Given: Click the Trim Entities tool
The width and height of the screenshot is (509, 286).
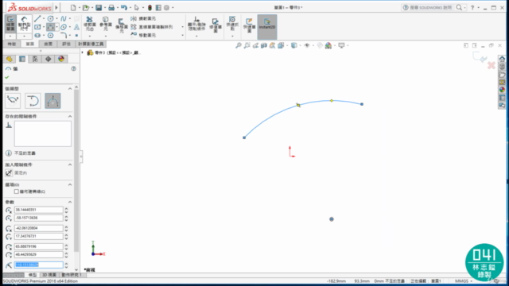Looking at the screenshot, I should 89,24.
